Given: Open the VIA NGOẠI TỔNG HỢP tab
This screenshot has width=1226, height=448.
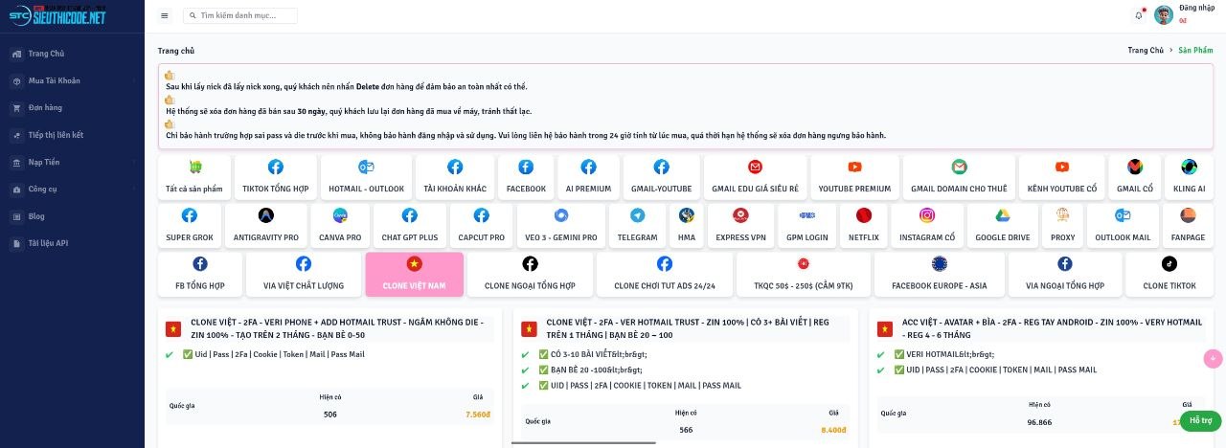Looking at the screenshot, I should coord(1064,274).
